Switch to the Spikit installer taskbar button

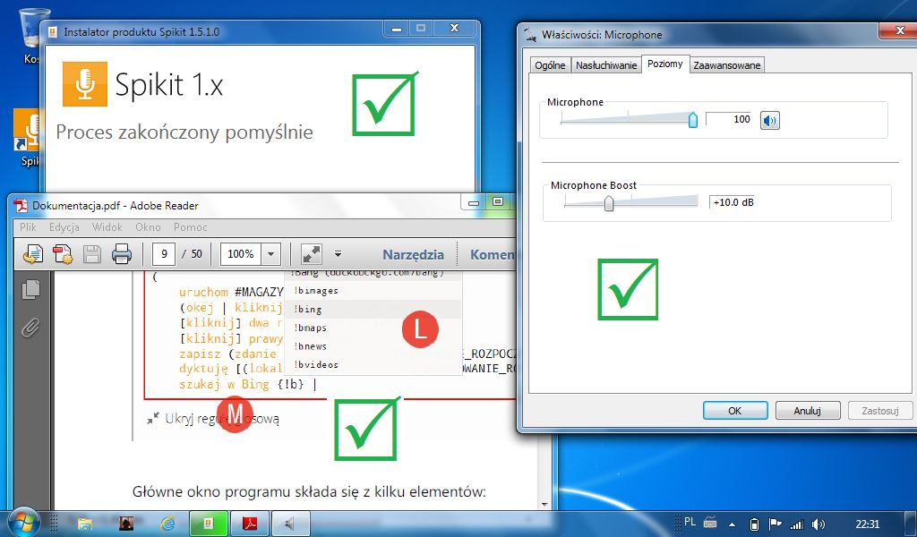[x=208, y=523]
